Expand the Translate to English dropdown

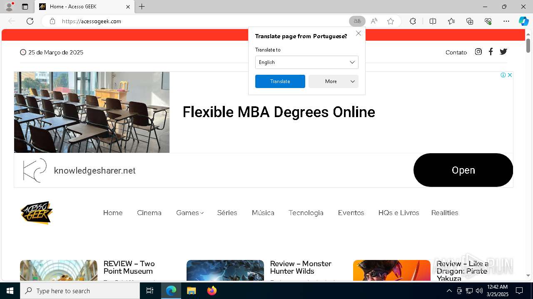pos(307,62)
